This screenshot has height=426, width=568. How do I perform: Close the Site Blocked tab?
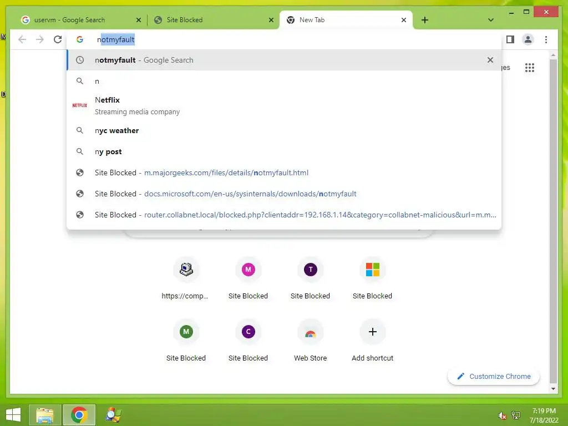pos(271,20)
